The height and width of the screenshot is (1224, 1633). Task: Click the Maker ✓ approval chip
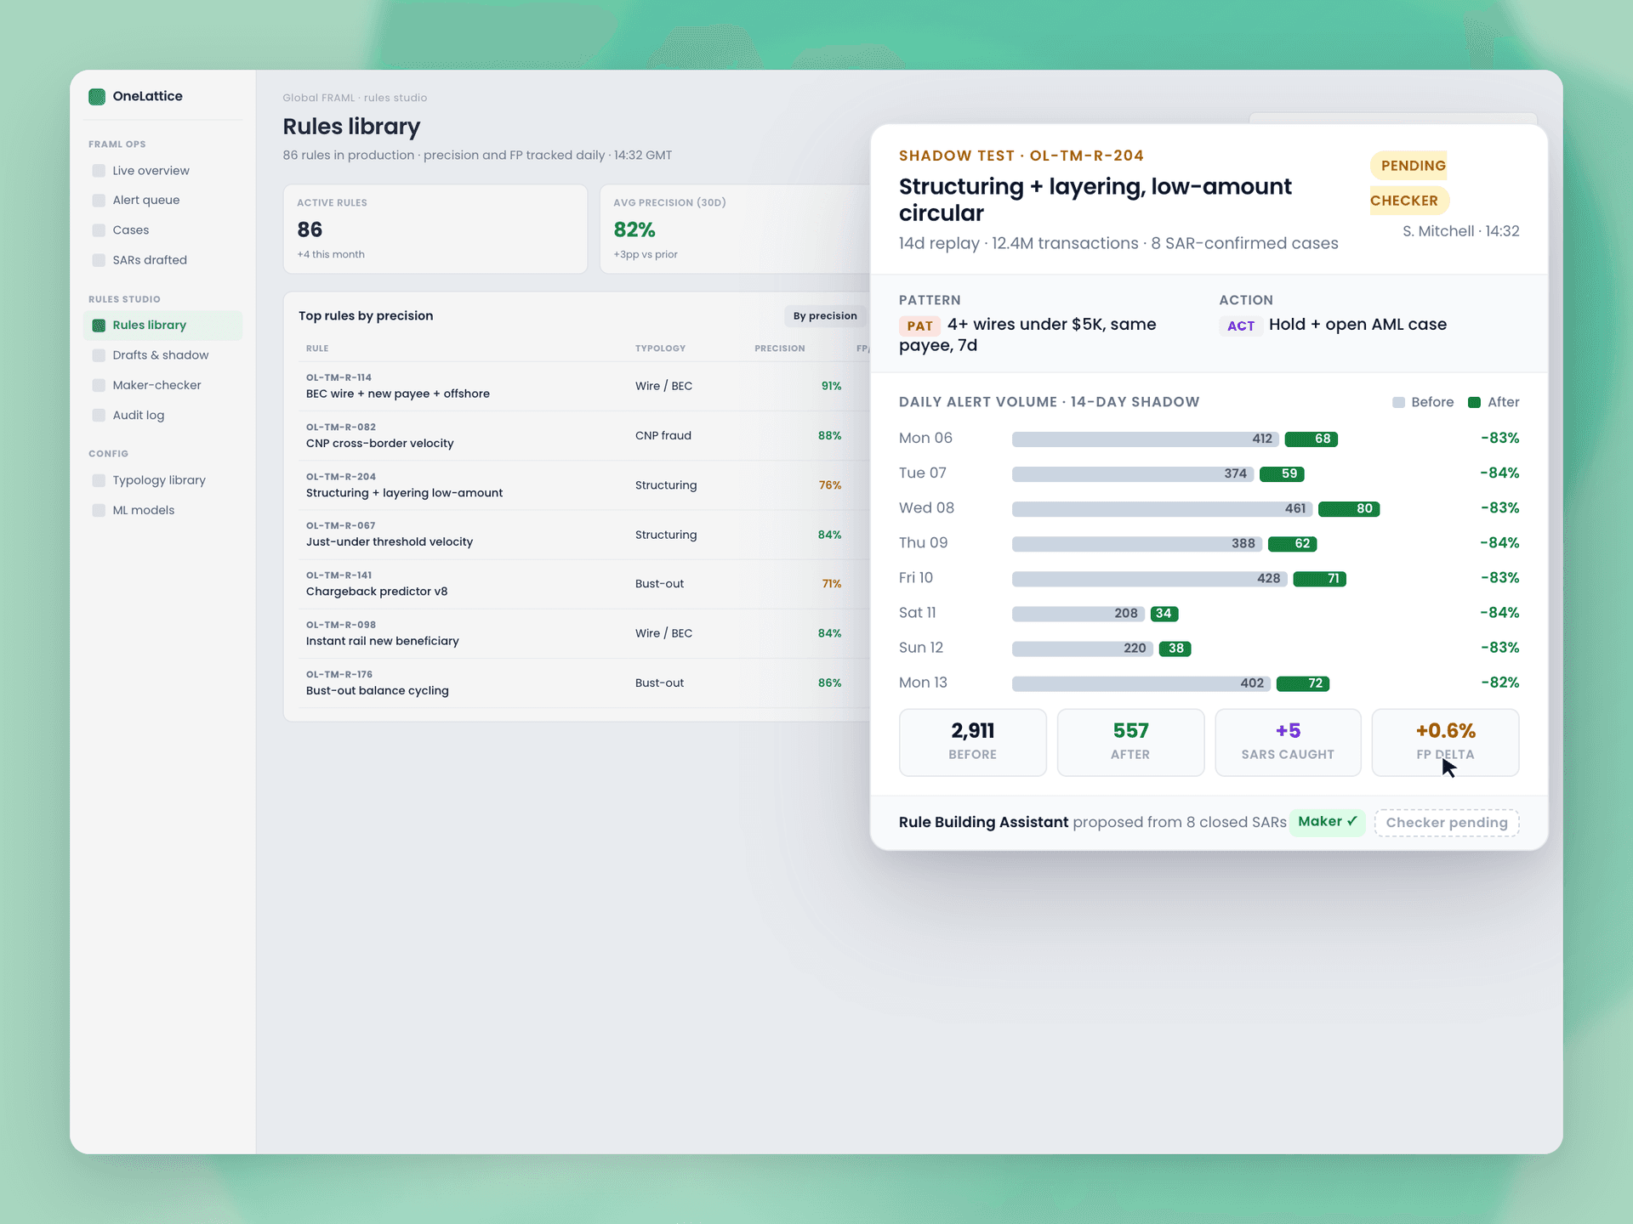tap(1328, 822)
